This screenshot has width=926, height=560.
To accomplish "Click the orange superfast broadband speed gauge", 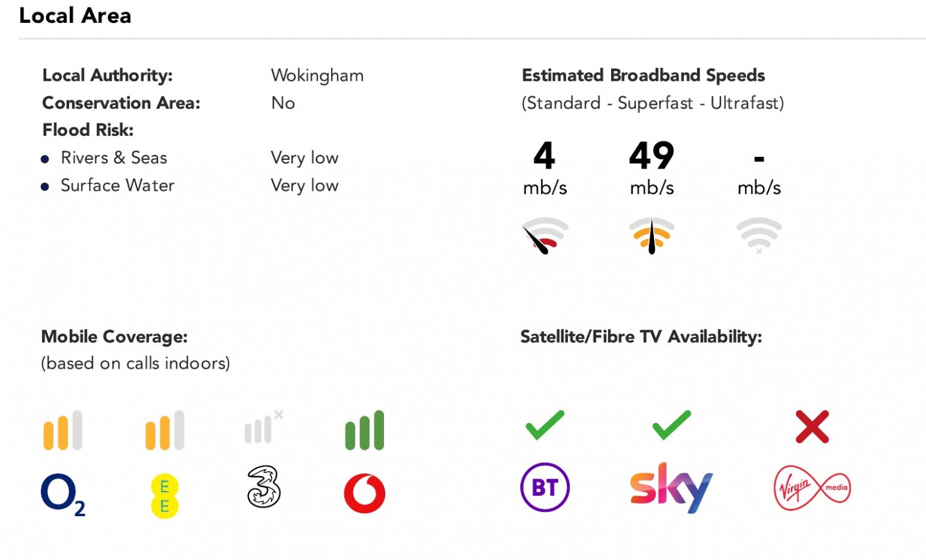I will coord(652,235).
